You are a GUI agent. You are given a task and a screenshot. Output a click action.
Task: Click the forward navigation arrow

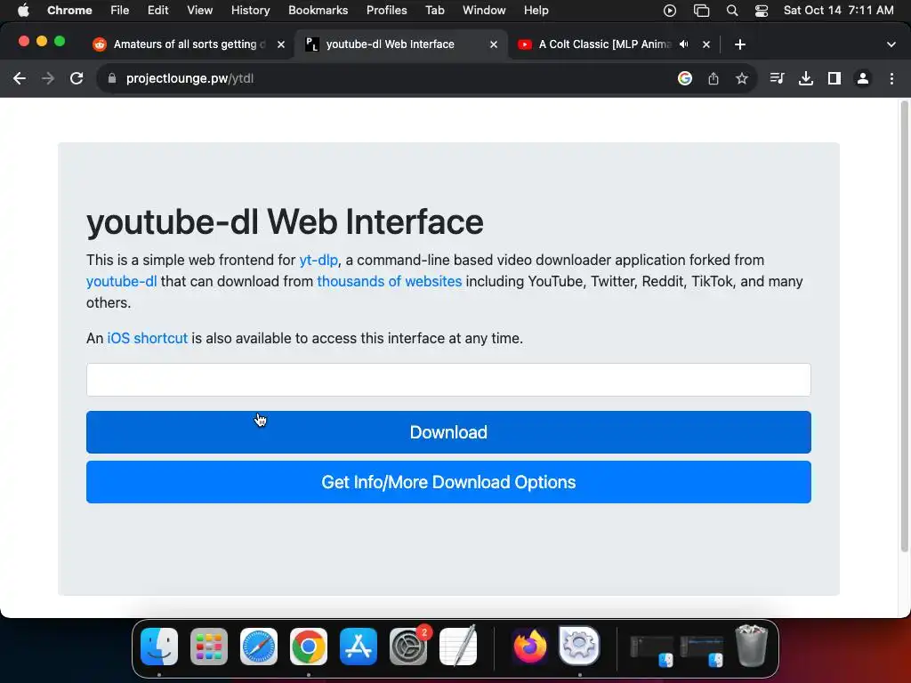point(48,78)
